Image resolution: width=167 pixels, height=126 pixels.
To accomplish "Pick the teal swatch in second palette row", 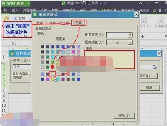I will click(x=48, y=52).
